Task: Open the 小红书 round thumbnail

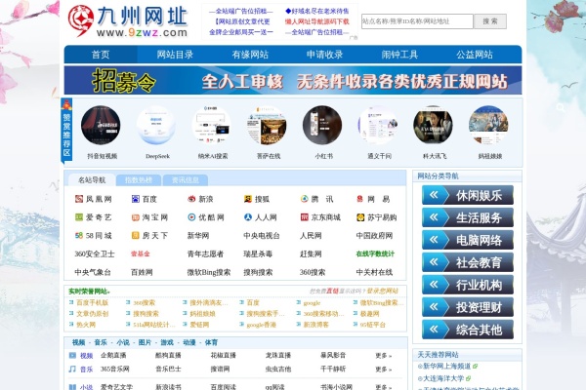Action: (322, 125)
